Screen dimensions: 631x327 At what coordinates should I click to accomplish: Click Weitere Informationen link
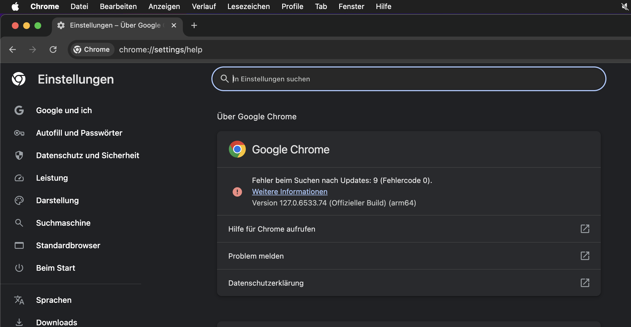pos(290,192)
